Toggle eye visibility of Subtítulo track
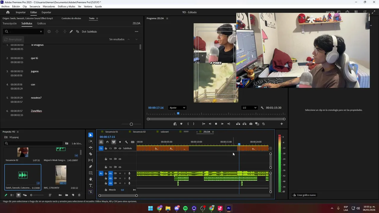379x213 pixels. (120, 149)
